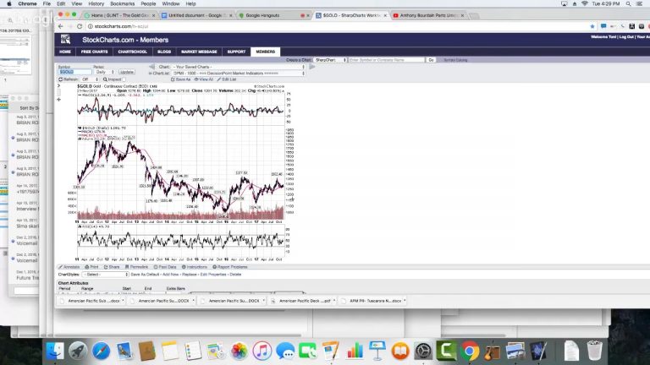The image size is (650, 365).
Task: Click the Log Out link
Action: pos(626,37)
